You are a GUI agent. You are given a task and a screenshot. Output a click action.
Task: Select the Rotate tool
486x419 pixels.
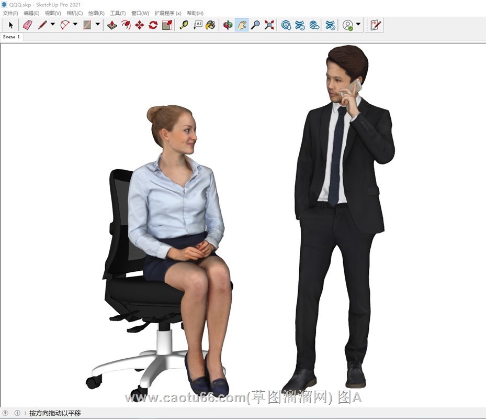tap(153, 25)
